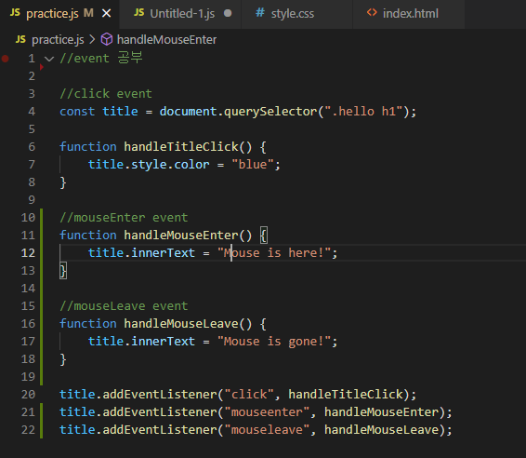Click the "blue" string on line 7

point(253,165)
